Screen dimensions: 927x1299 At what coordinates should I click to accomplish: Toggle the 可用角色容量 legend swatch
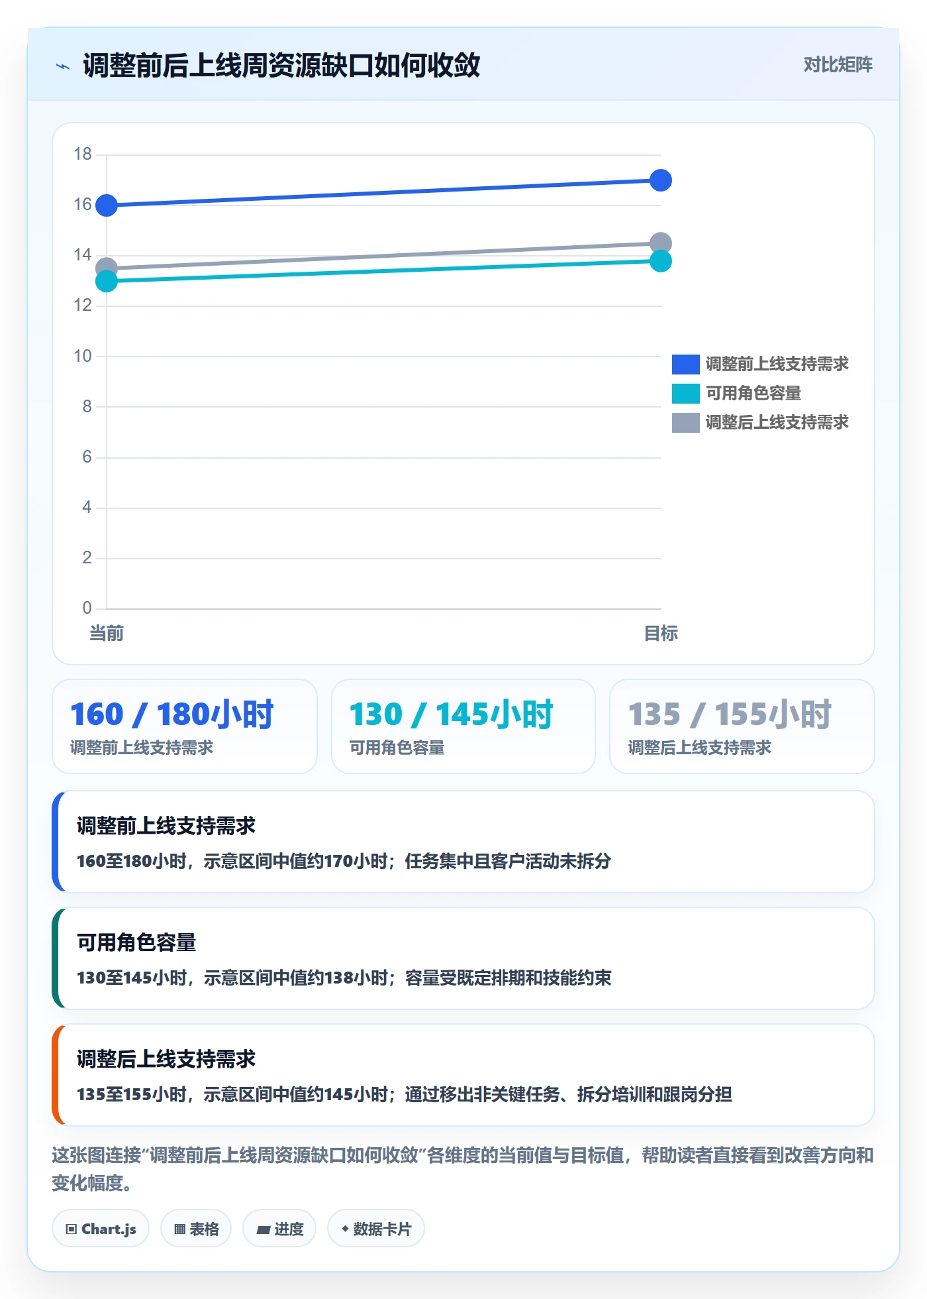pyautogui.click(x=685, y=393)
